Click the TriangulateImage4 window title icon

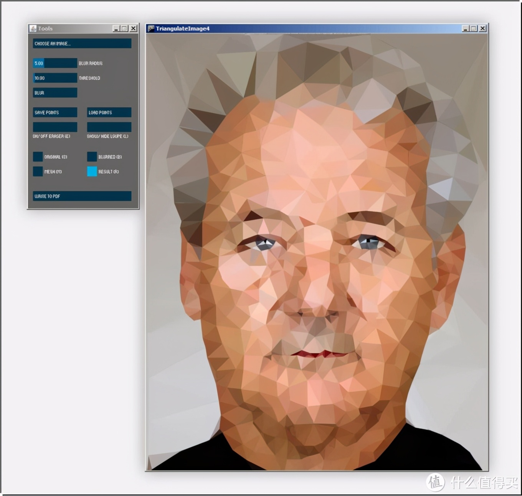pyautogui.click(x=151, y=28)
